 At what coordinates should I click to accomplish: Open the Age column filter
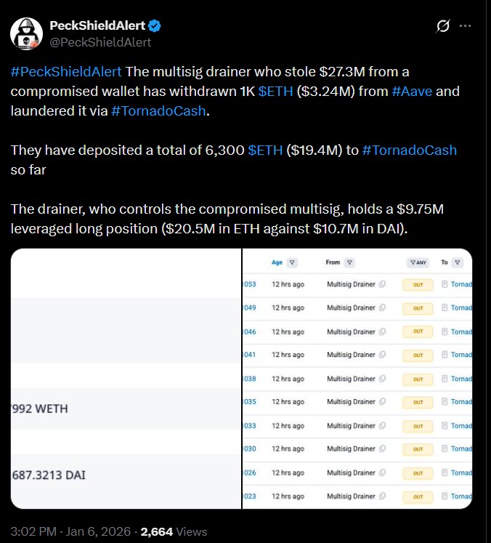pyautogui.click(x=292, y=262)
